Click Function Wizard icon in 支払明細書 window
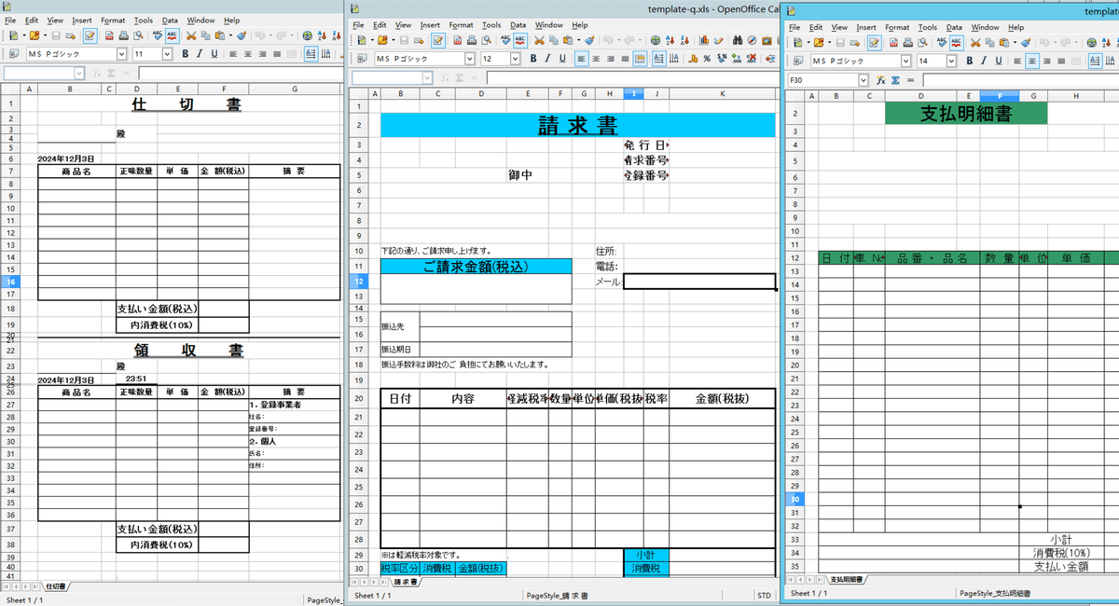 tap(880, 81)
